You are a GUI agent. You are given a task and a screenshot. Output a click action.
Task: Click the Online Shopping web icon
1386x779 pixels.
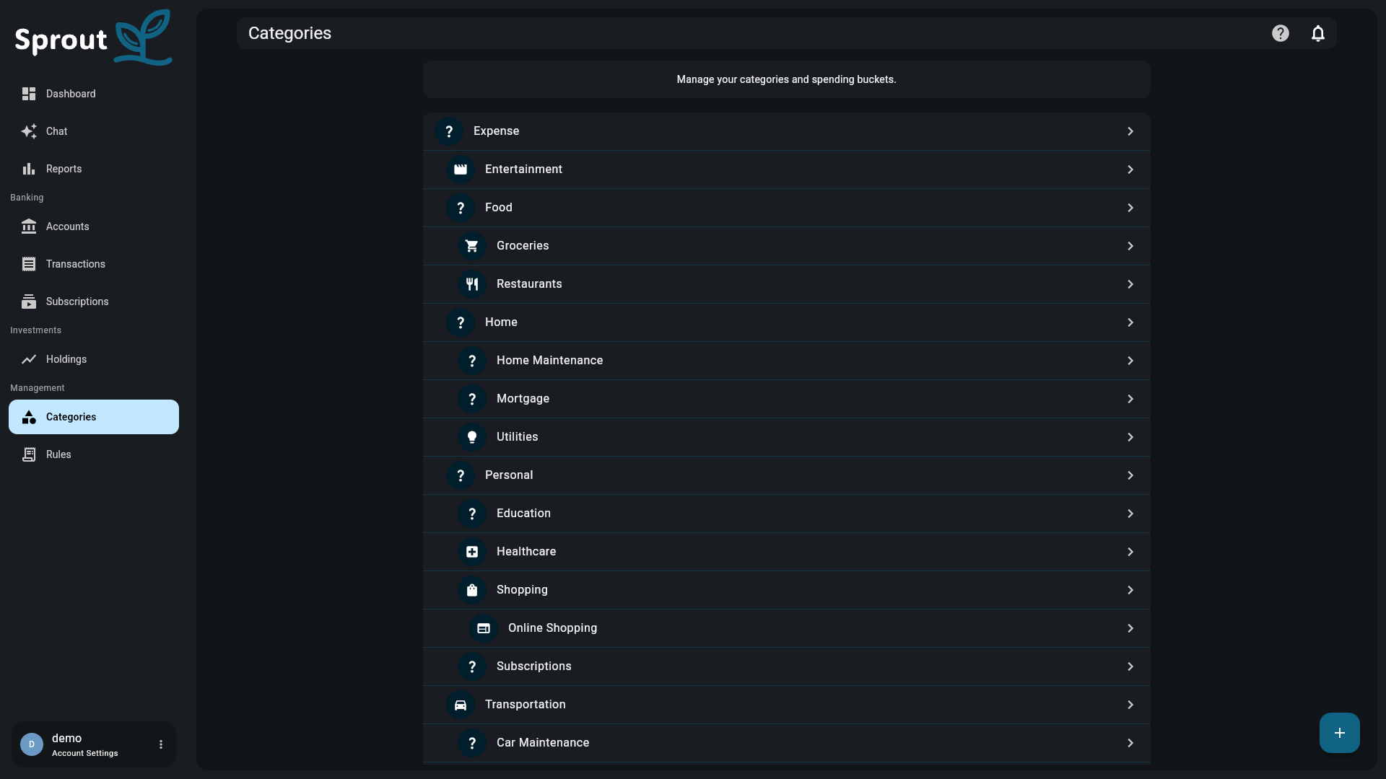click(x=484, y=628)
